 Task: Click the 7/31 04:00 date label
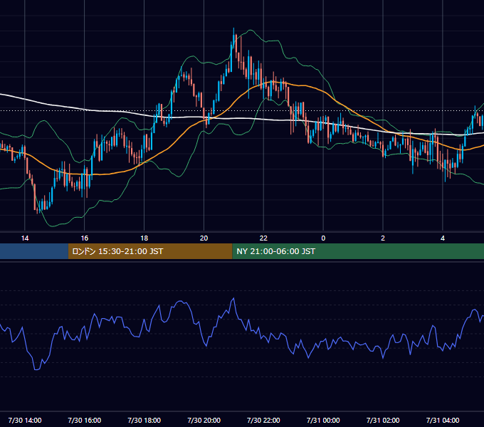point(443,420)
